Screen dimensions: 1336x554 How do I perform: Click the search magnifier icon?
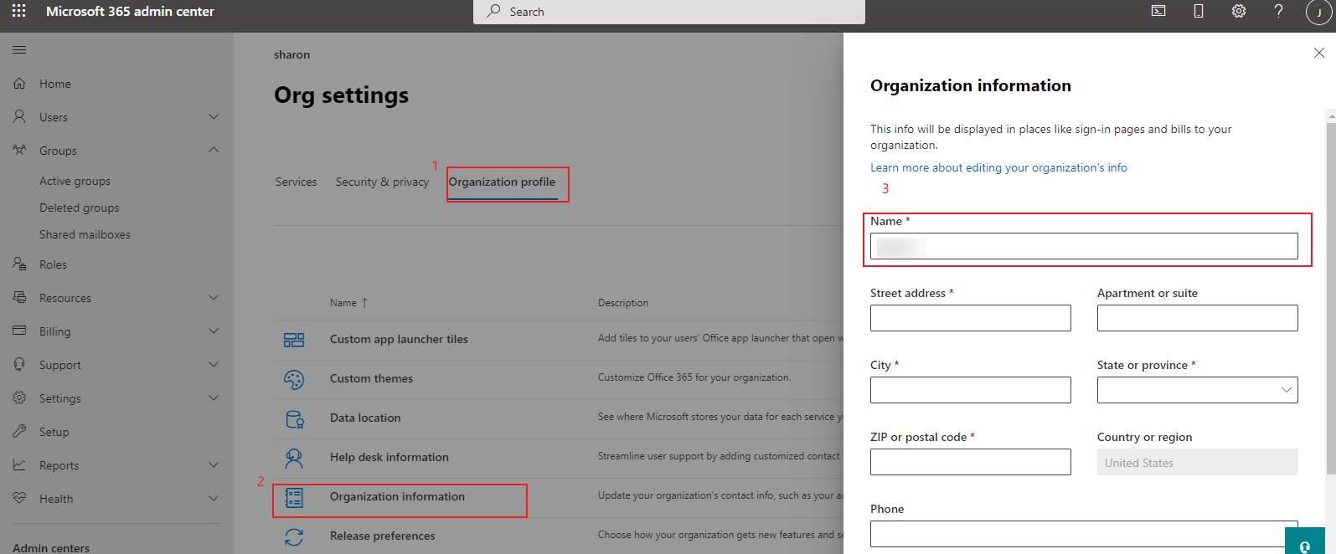coord(494,11)
